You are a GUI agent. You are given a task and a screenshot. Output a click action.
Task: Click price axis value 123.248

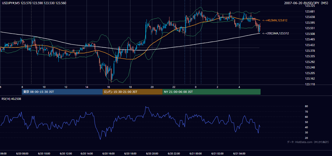(x=310, y=68)
